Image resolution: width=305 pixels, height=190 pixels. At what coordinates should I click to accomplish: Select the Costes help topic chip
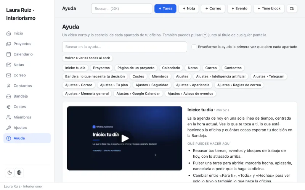coord(138,76)
